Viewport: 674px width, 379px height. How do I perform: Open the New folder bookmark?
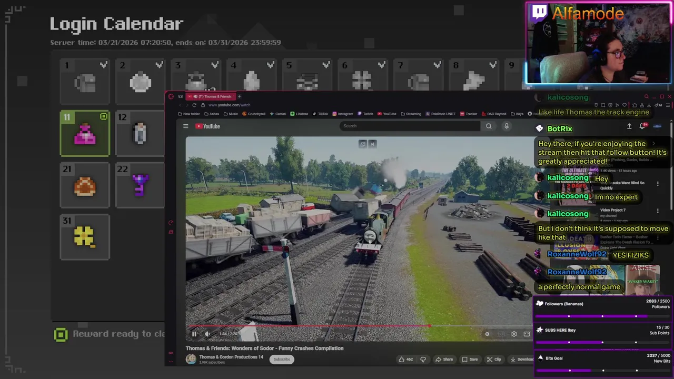189,114
